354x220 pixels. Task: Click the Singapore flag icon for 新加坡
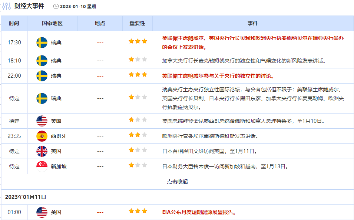tap(42, 166)
